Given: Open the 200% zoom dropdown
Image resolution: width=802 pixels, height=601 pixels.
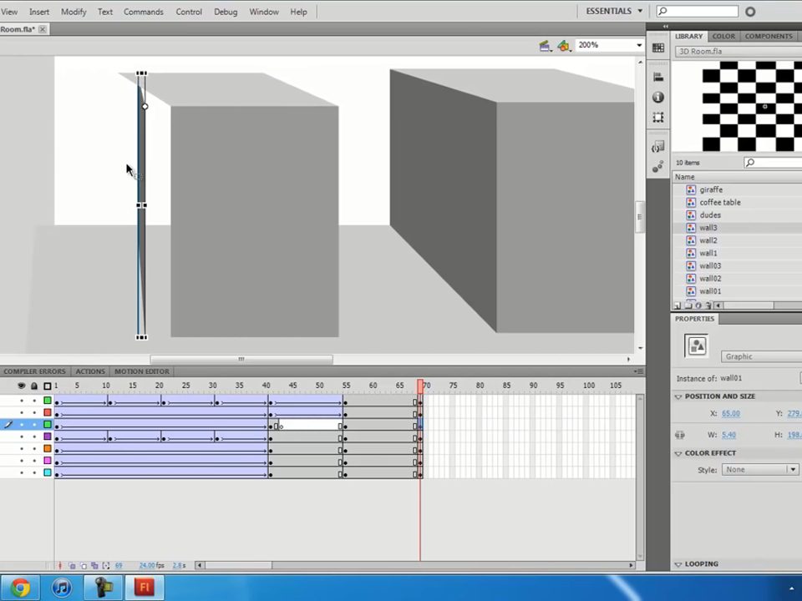Looking at the screenshot, I should (x=639, y=45).
